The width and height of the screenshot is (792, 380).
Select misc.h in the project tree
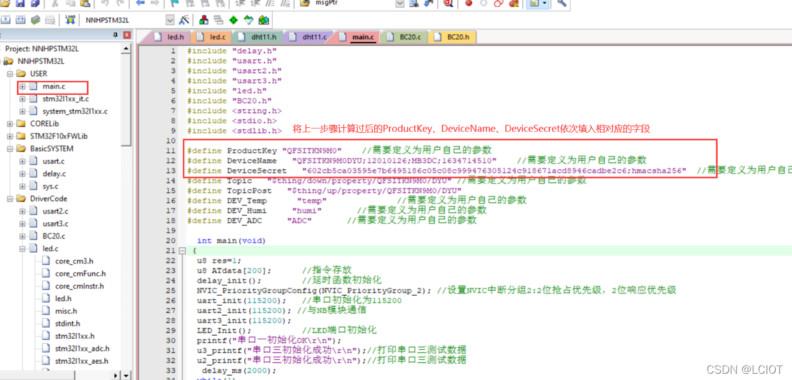point(66,311)
